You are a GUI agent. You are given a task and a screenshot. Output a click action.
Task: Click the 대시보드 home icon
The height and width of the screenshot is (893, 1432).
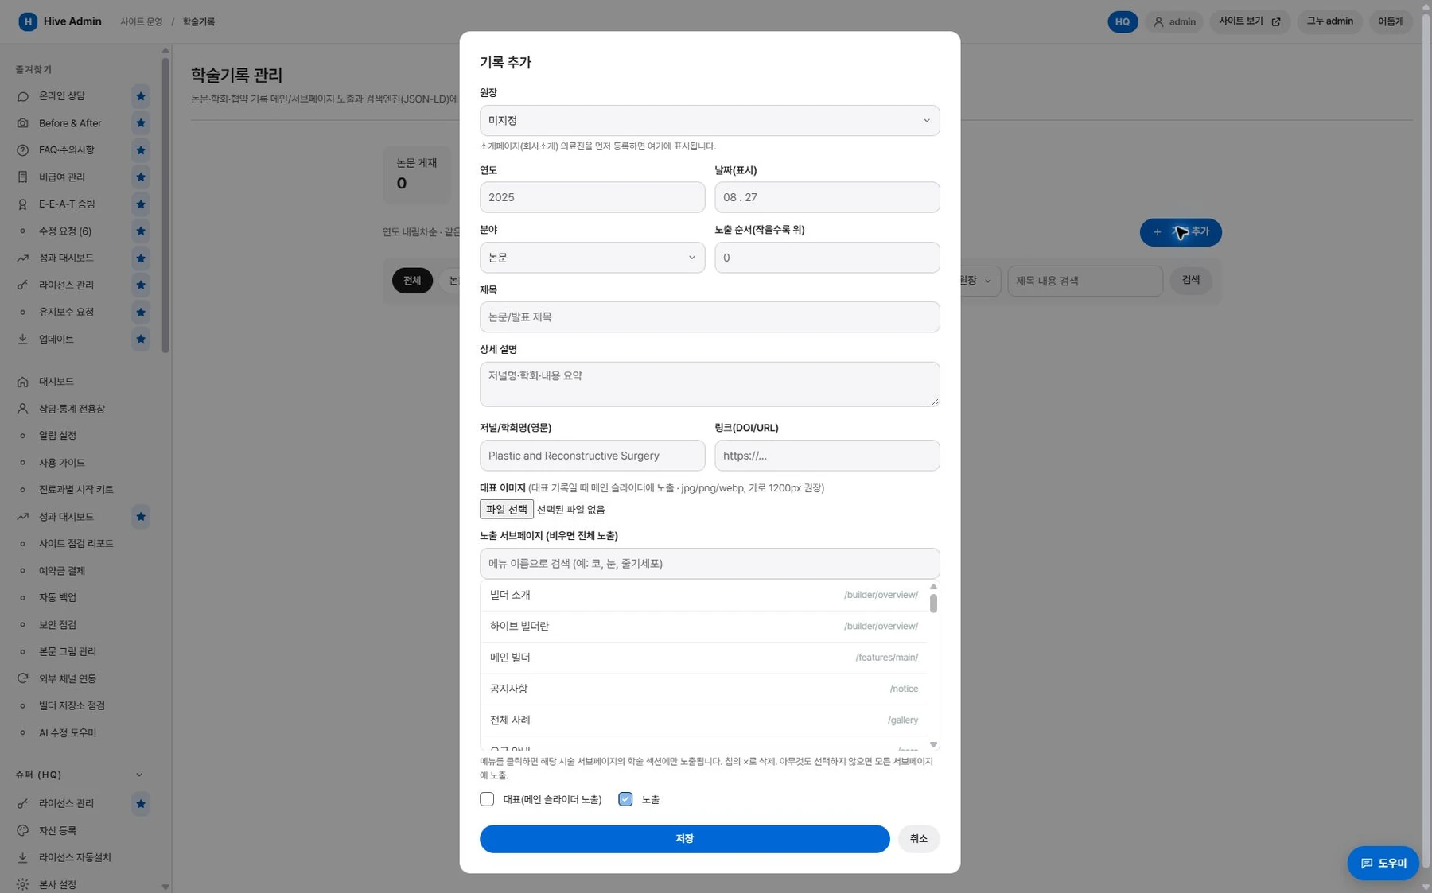coord(23,382)
